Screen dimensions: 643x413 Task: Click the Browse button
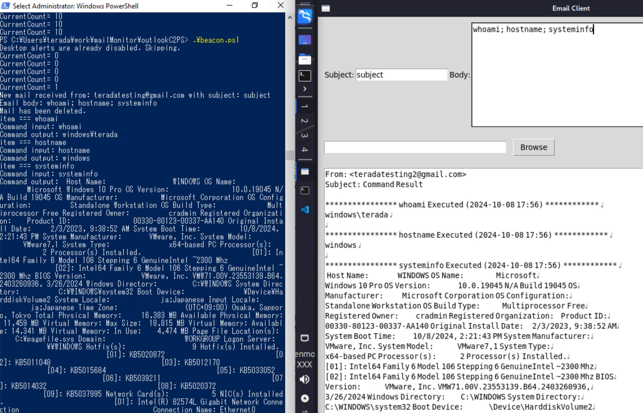[x=533, y=147]
